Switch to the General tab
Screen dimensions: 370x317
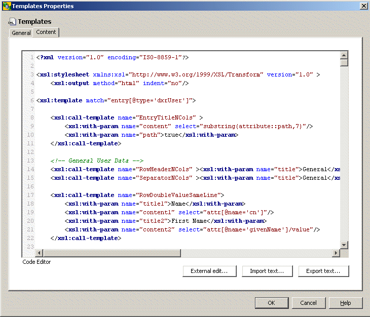21,33
